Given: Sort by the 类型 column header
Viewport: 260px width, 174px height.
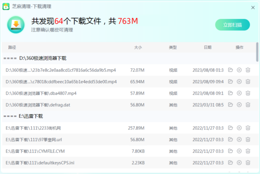Looking at the screenshot, I should tap(173, 48).
